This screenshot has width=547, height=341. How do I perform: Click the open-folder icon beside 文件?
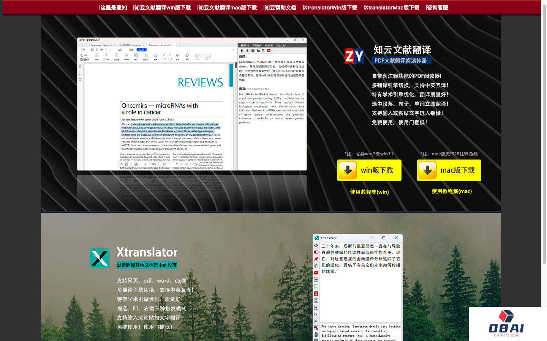92,50
